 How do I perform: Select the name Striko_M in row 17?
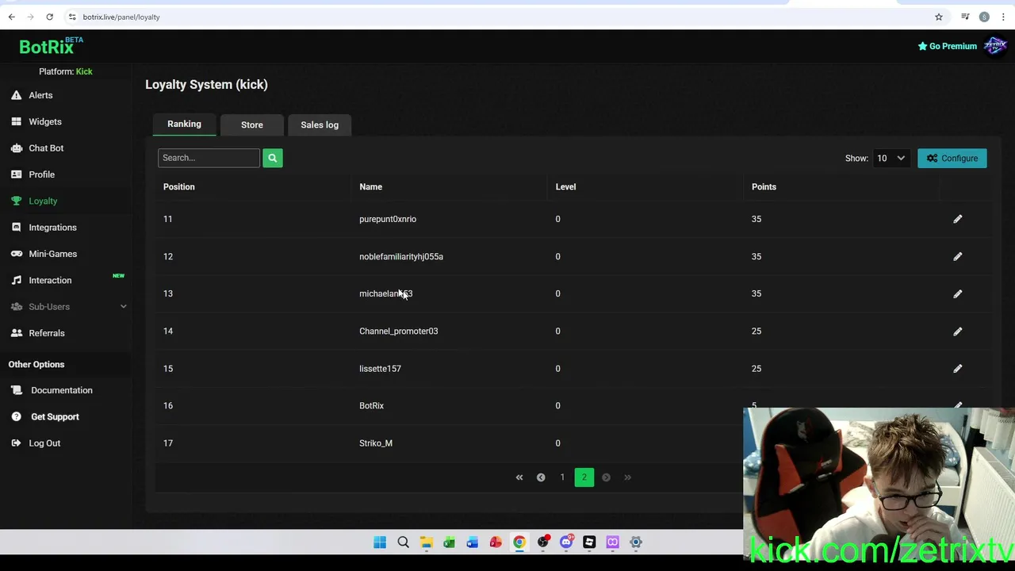(x=376, y=443)
